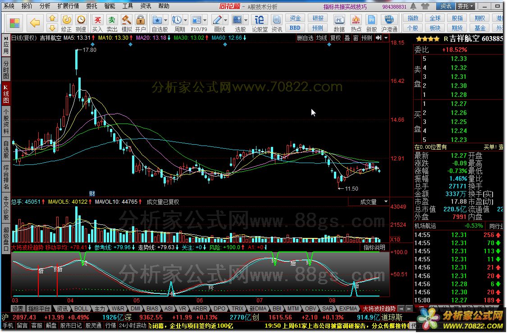Click the yellow back arrow icon

click(x=35, y=23)
